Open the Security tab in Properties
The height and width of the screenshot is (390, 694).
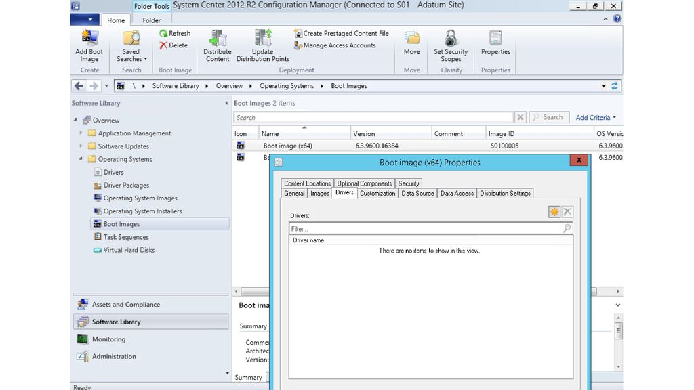tap(409, 183)
